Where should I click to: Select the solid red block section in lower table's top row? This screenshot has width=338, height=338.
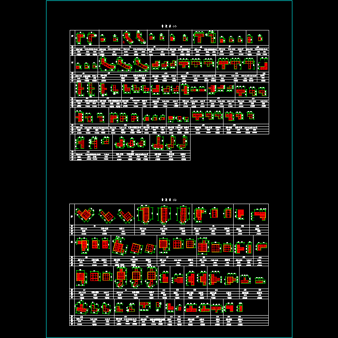241,214
